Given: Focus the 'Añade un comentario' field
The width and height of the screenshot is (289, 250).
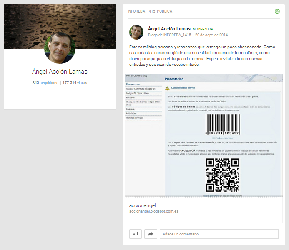Looking at the screenshot, I should click(x=219, y=234).
